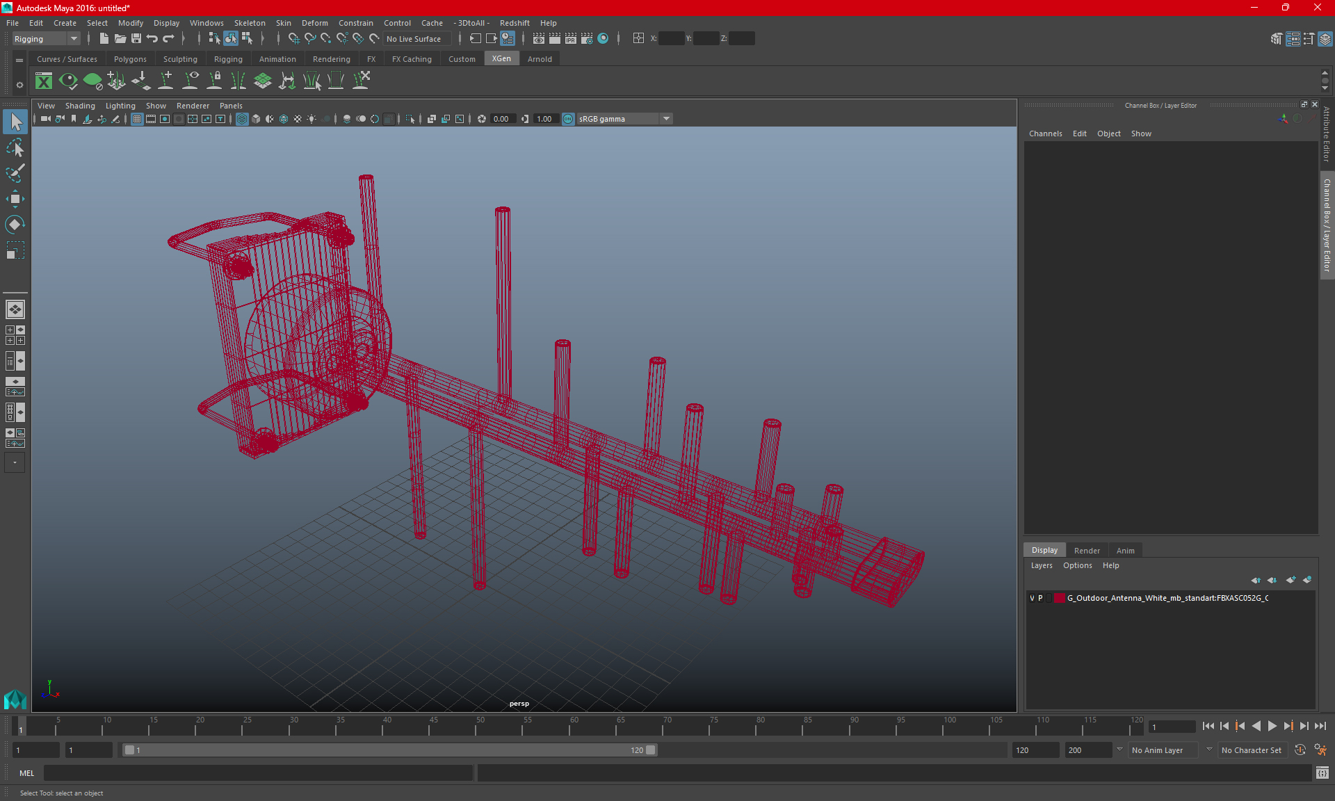Screen dimensions: 1335x801
Task: Activate the Scale tool
Action: click(x=15, y=250)
